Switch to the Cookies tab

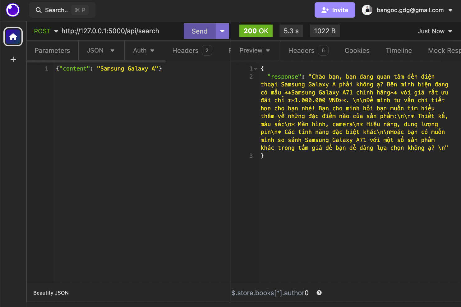[x=357, y=50]
